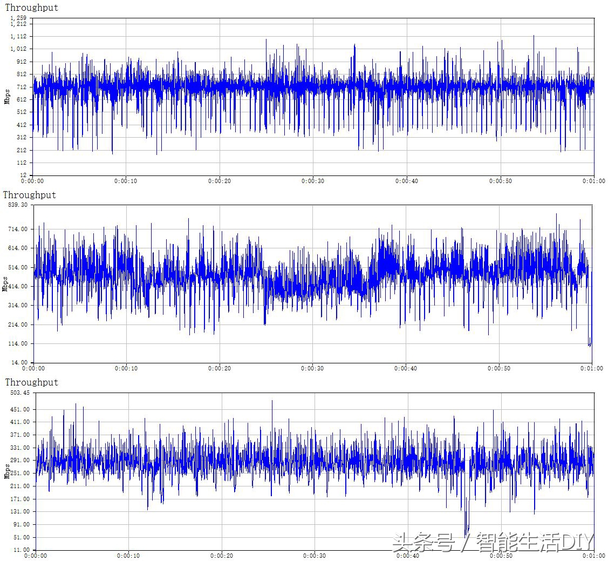The image size is (608, 561).
Task: Click the 0:00:00 start marker on middle chart
Action: [33, 368]
